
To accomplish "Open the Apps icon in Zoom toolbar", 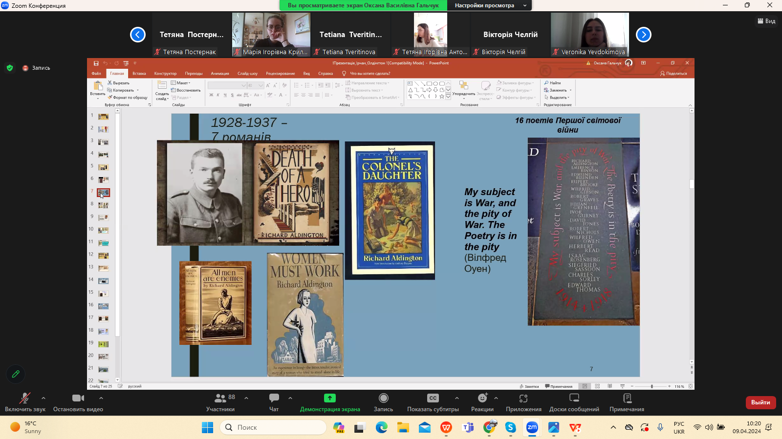I will coord(523,399).
